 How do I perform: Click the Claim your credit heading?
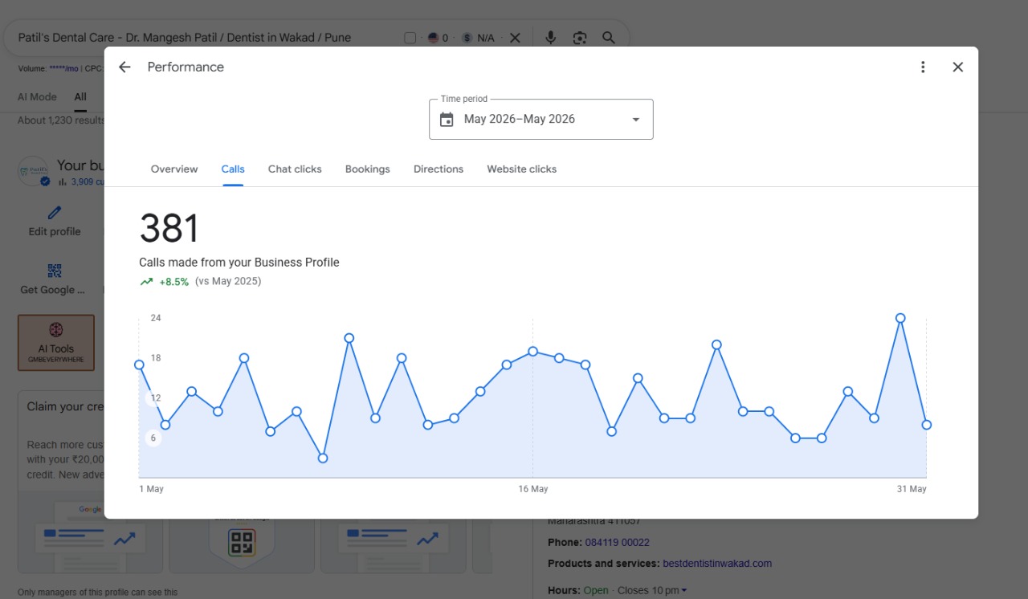point(66,407)
